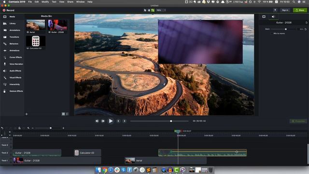Click the preview scrubber bar
The image size is (309, 174).
tap(159, 121)
